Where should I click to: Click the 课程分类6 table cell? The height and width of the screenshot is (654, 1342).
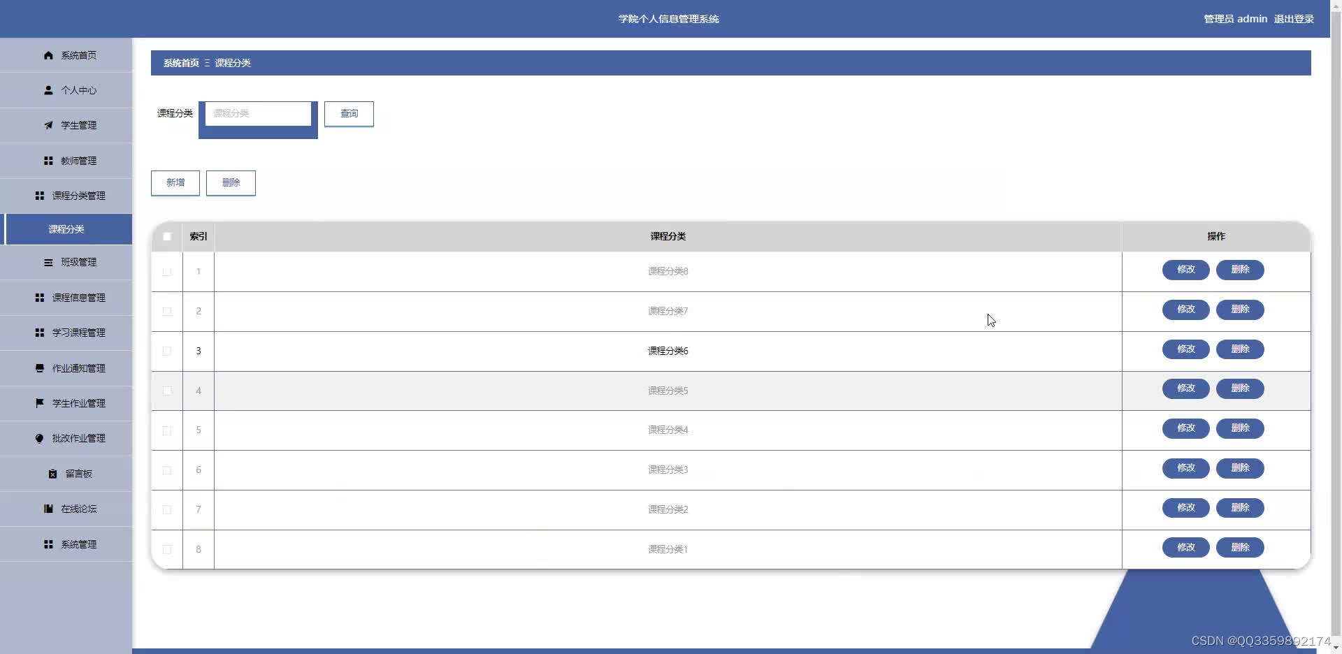[x=668, y=351]
